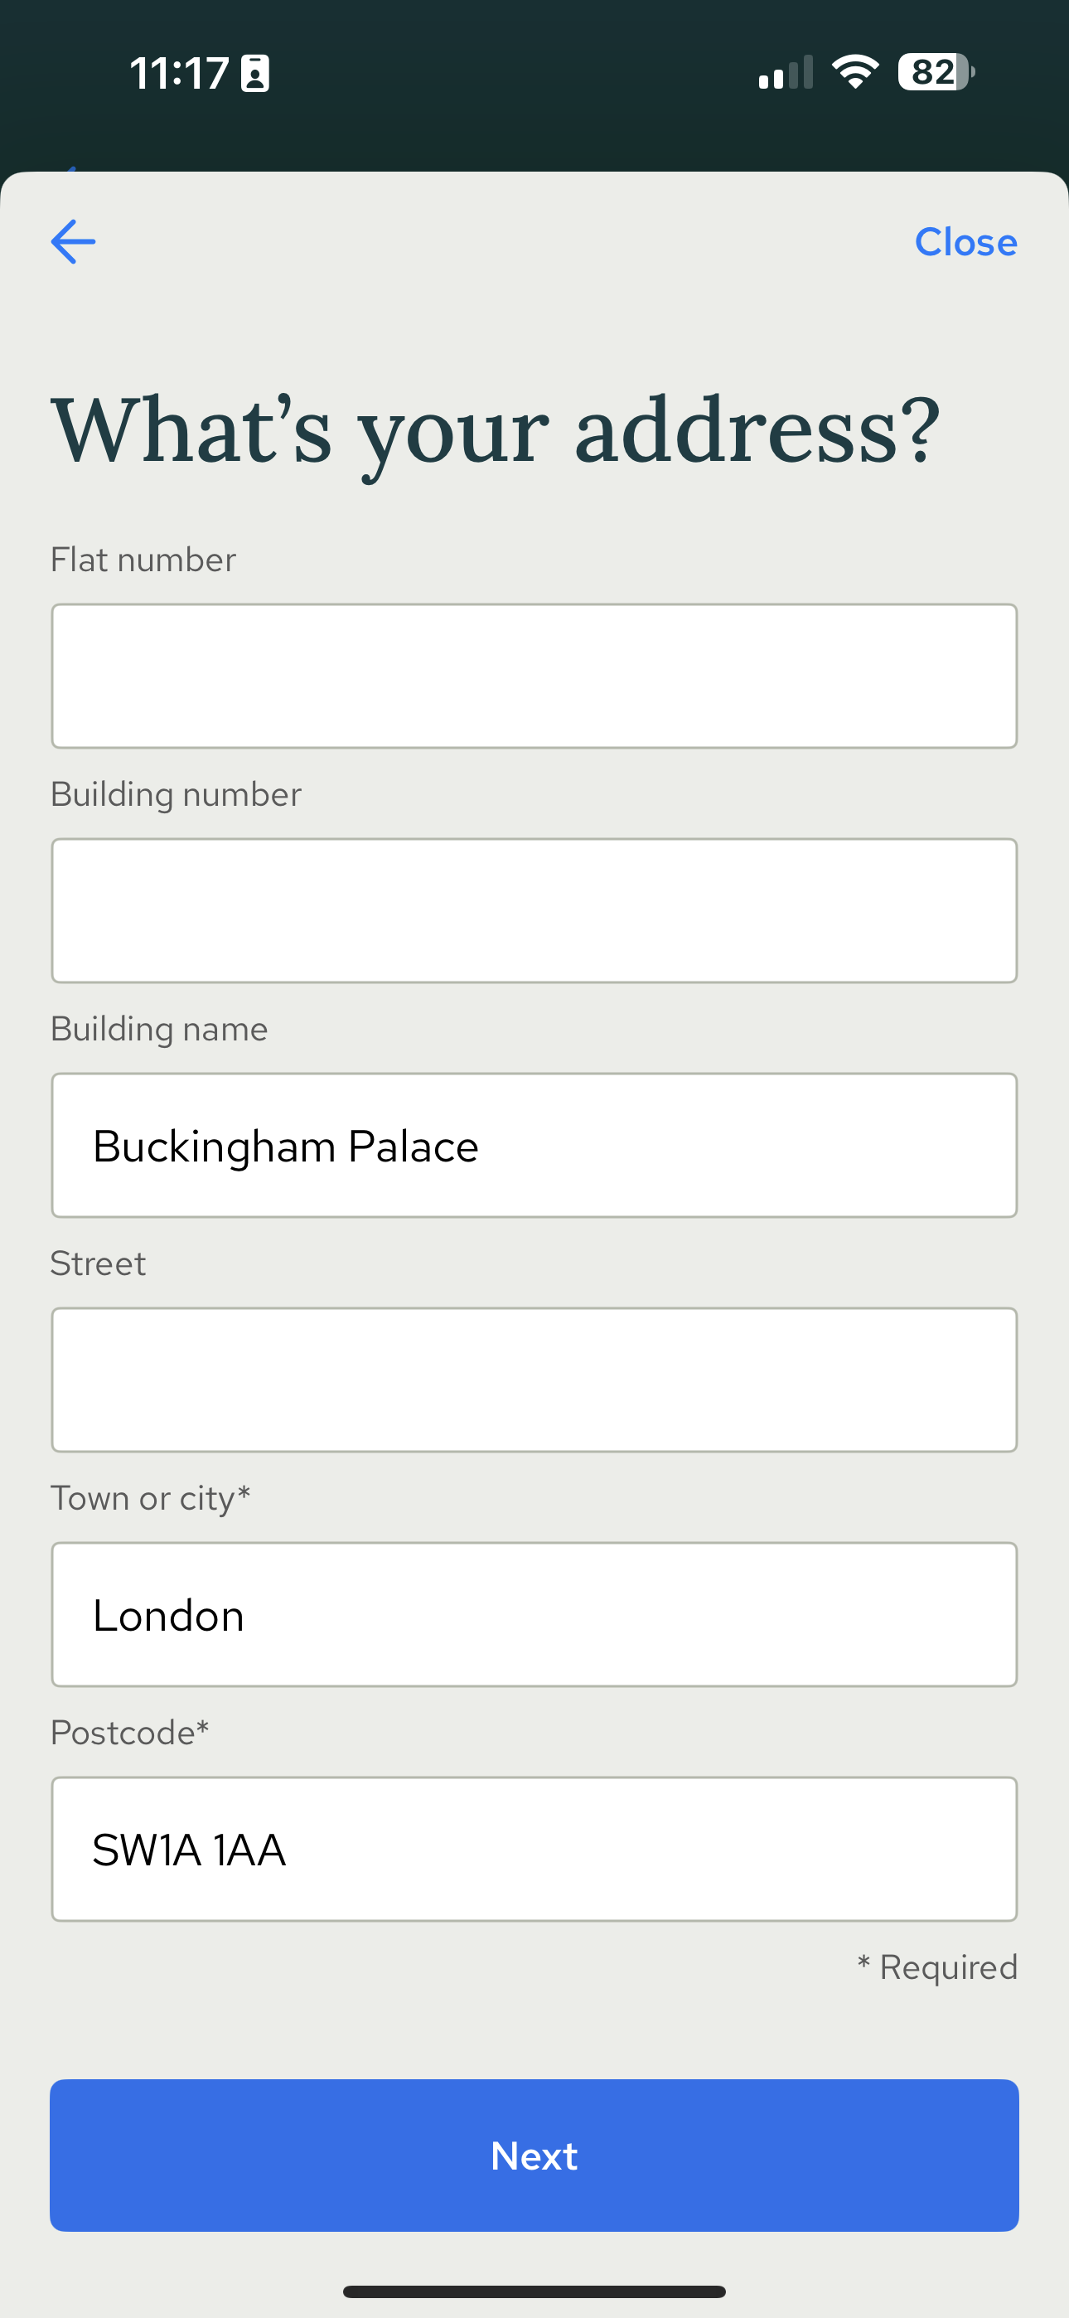Tap the blue back arrow
1069x2318 pixels.
pos(73,242)
